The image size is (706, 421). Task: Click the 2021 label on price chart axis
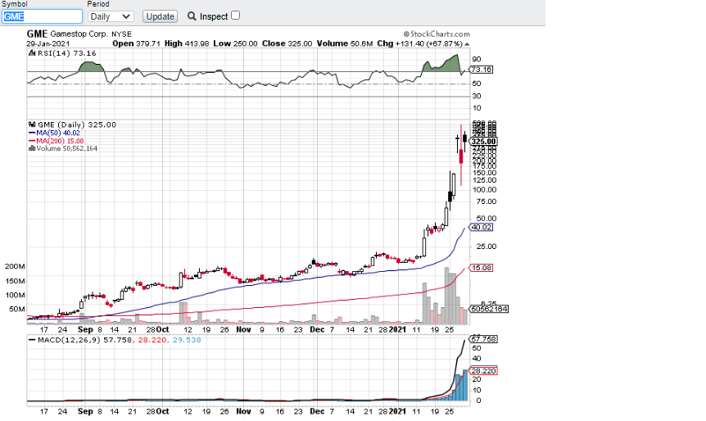tap(397, 329)
